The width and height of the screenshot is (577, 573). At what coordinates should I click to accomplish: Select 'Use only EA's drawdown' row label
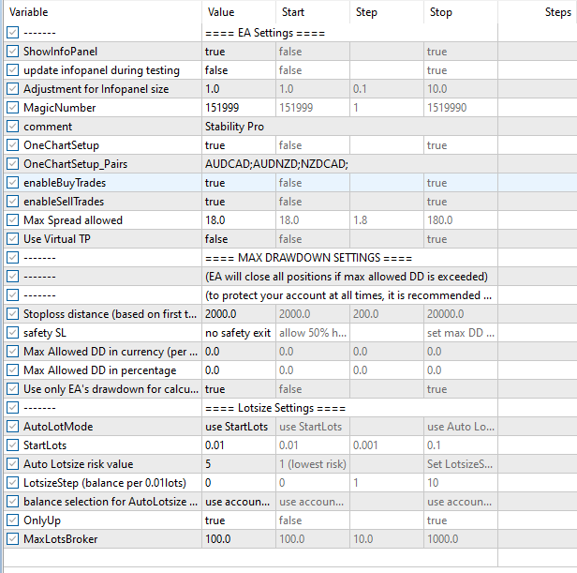[111, 389]
